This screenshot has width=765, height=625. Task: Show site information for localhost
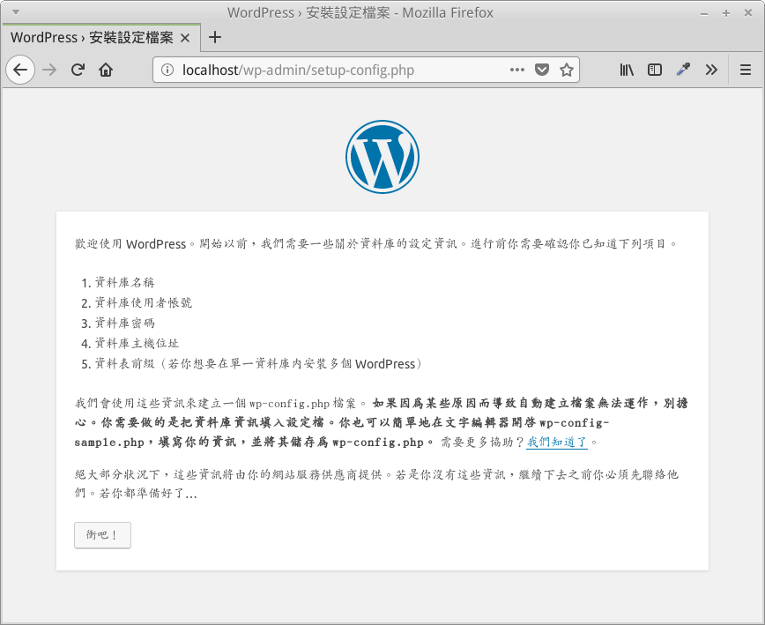click(x=167, y=71)
